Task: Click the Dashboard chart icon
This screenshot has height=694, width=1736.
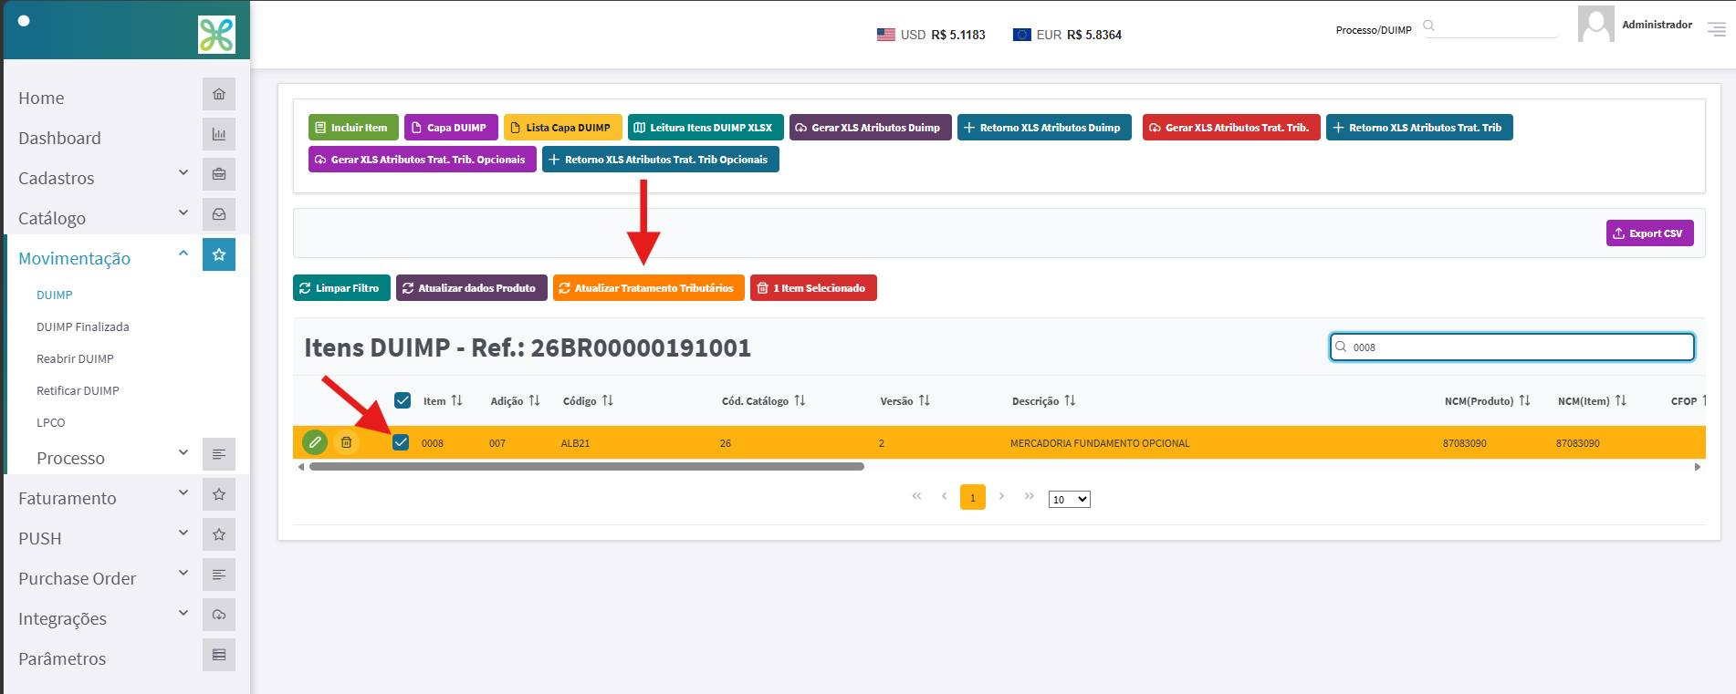Action: tap(219, 134)
